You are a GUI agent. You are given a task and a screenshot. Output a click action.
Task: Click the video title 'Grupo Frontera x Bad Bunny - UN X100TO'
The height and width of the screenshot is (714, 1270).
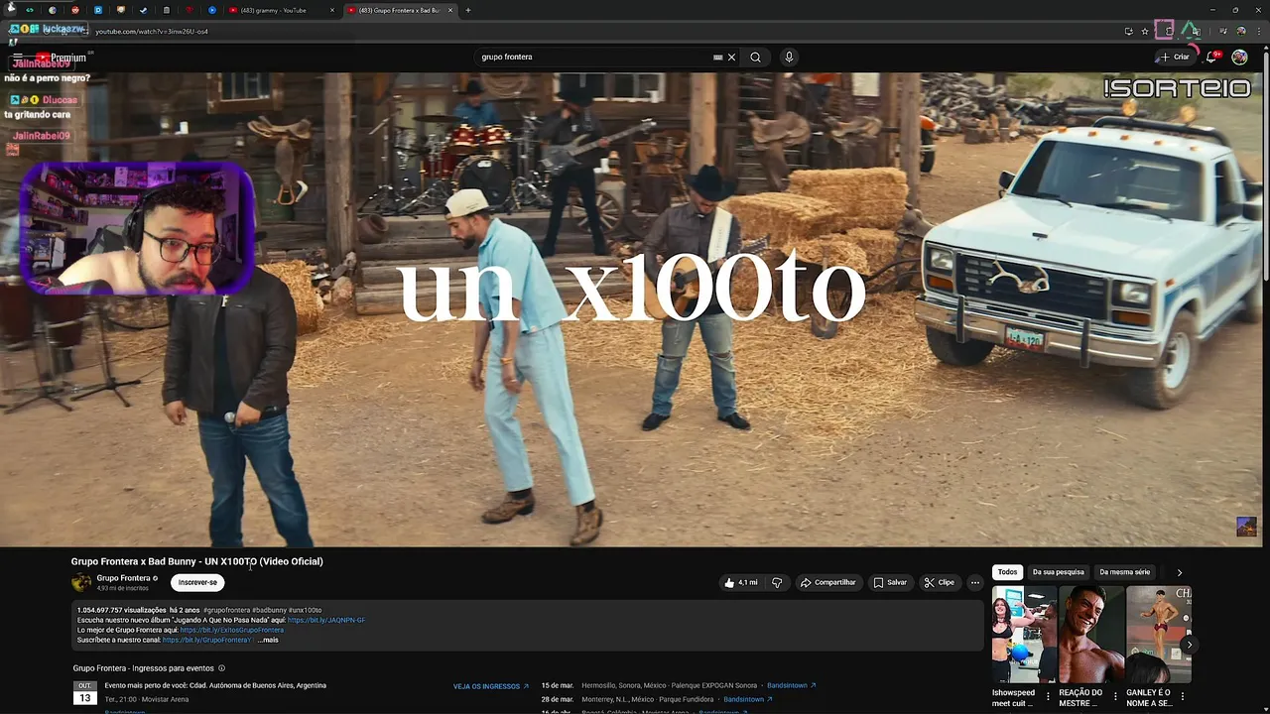tap(196, 561)
